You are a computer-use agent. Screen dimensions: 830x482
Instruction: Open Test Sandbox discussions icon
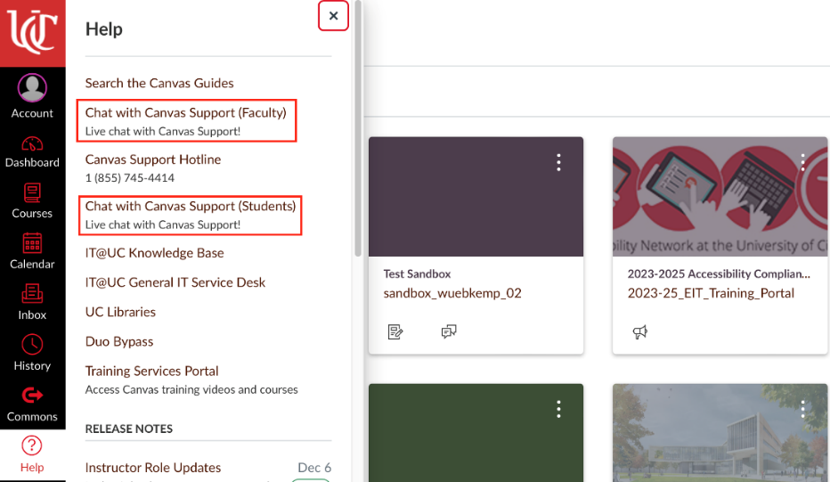point(449,332)
